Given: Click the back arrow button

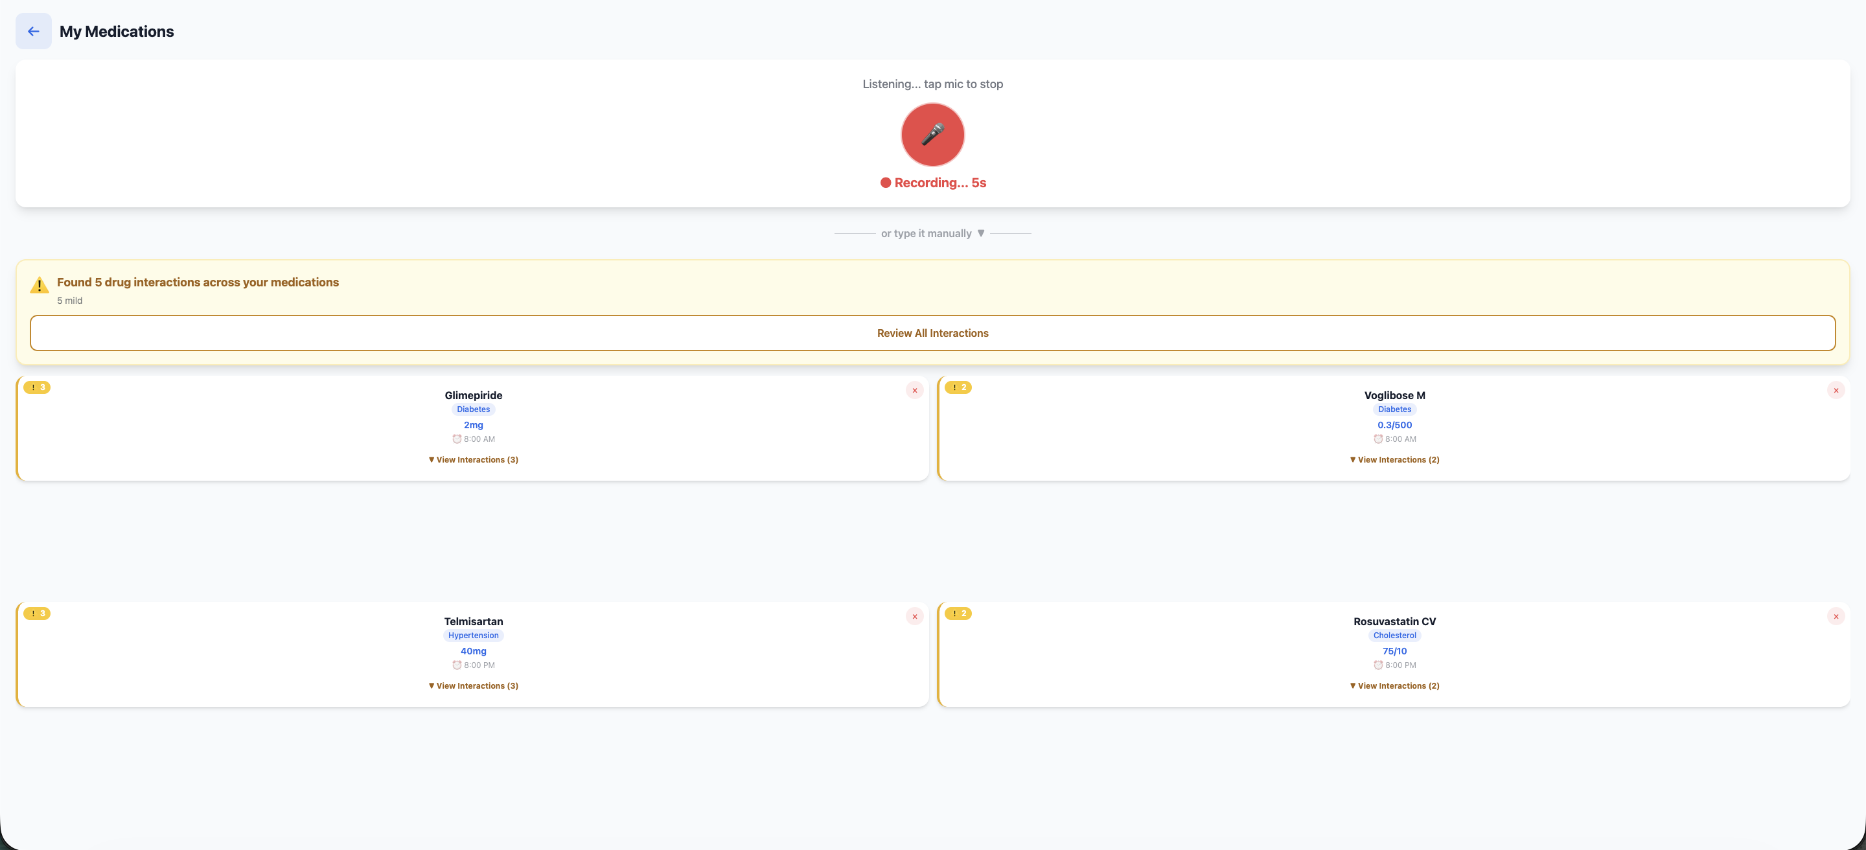Looking at the screenshot, I should (x=33, y=31).
